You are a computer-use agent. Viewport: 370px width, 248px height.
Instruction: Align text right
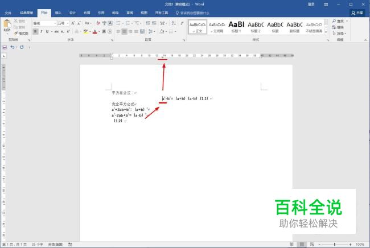pyautogui.click(x=130, y=31)
